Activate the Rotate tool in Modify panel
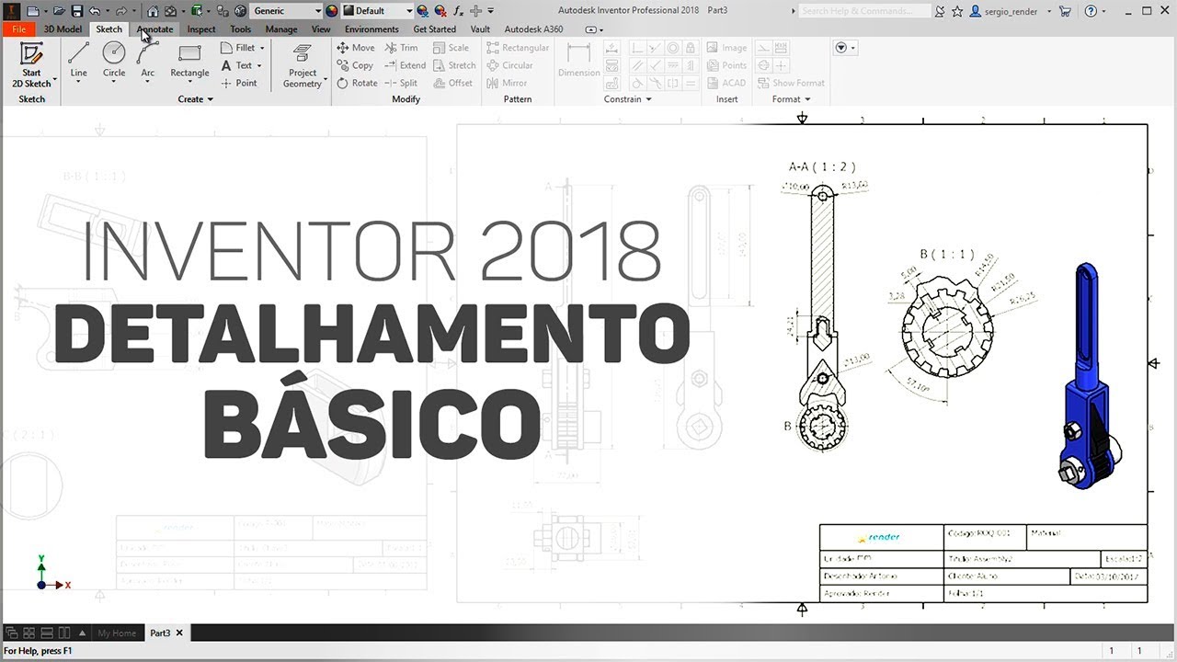Screen dimensions: 1177x662 tap(357, 83)
